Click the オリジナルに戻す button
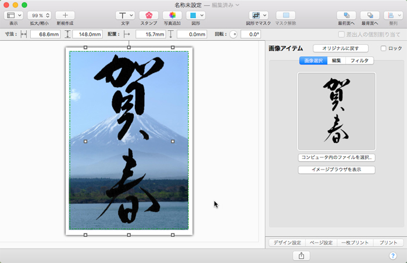Screen dimensions: 407x263 tap(340, 48)
